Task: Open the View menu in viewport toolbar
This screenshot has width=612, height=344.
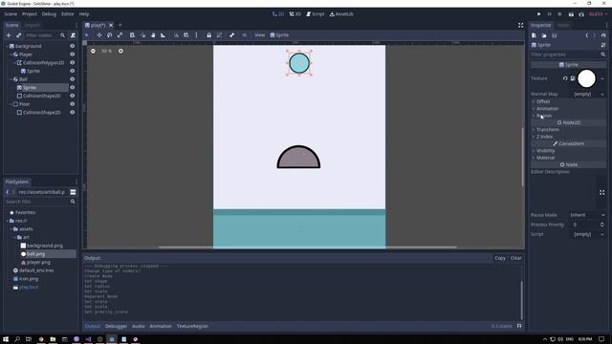Action: click(259, 35)
